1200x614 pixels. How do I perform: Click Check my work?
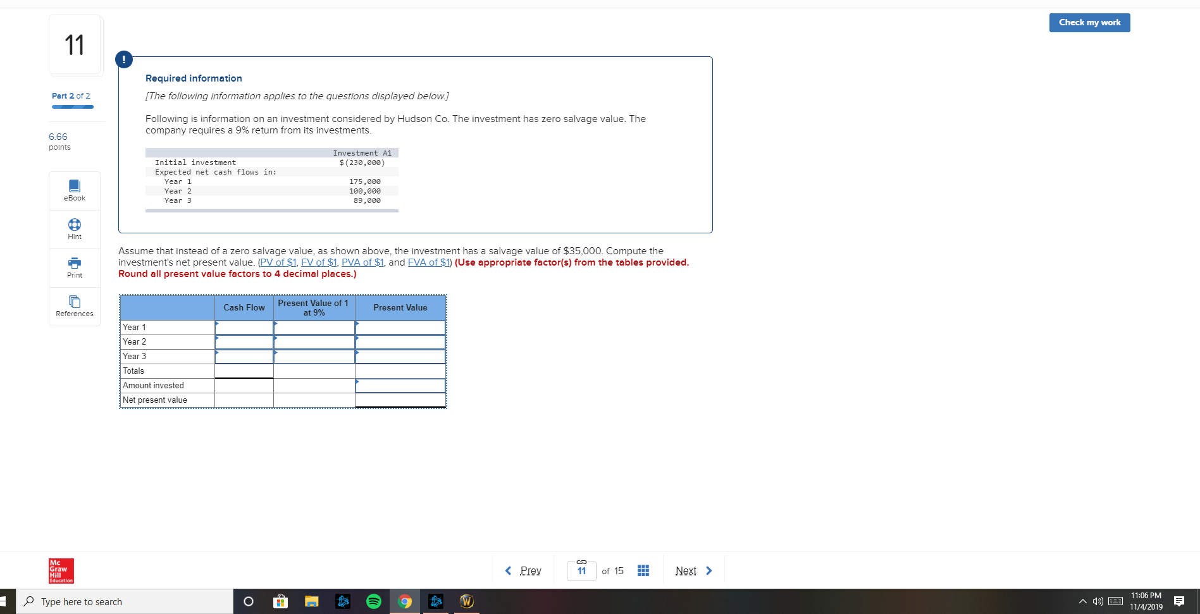coord(1089,22)
